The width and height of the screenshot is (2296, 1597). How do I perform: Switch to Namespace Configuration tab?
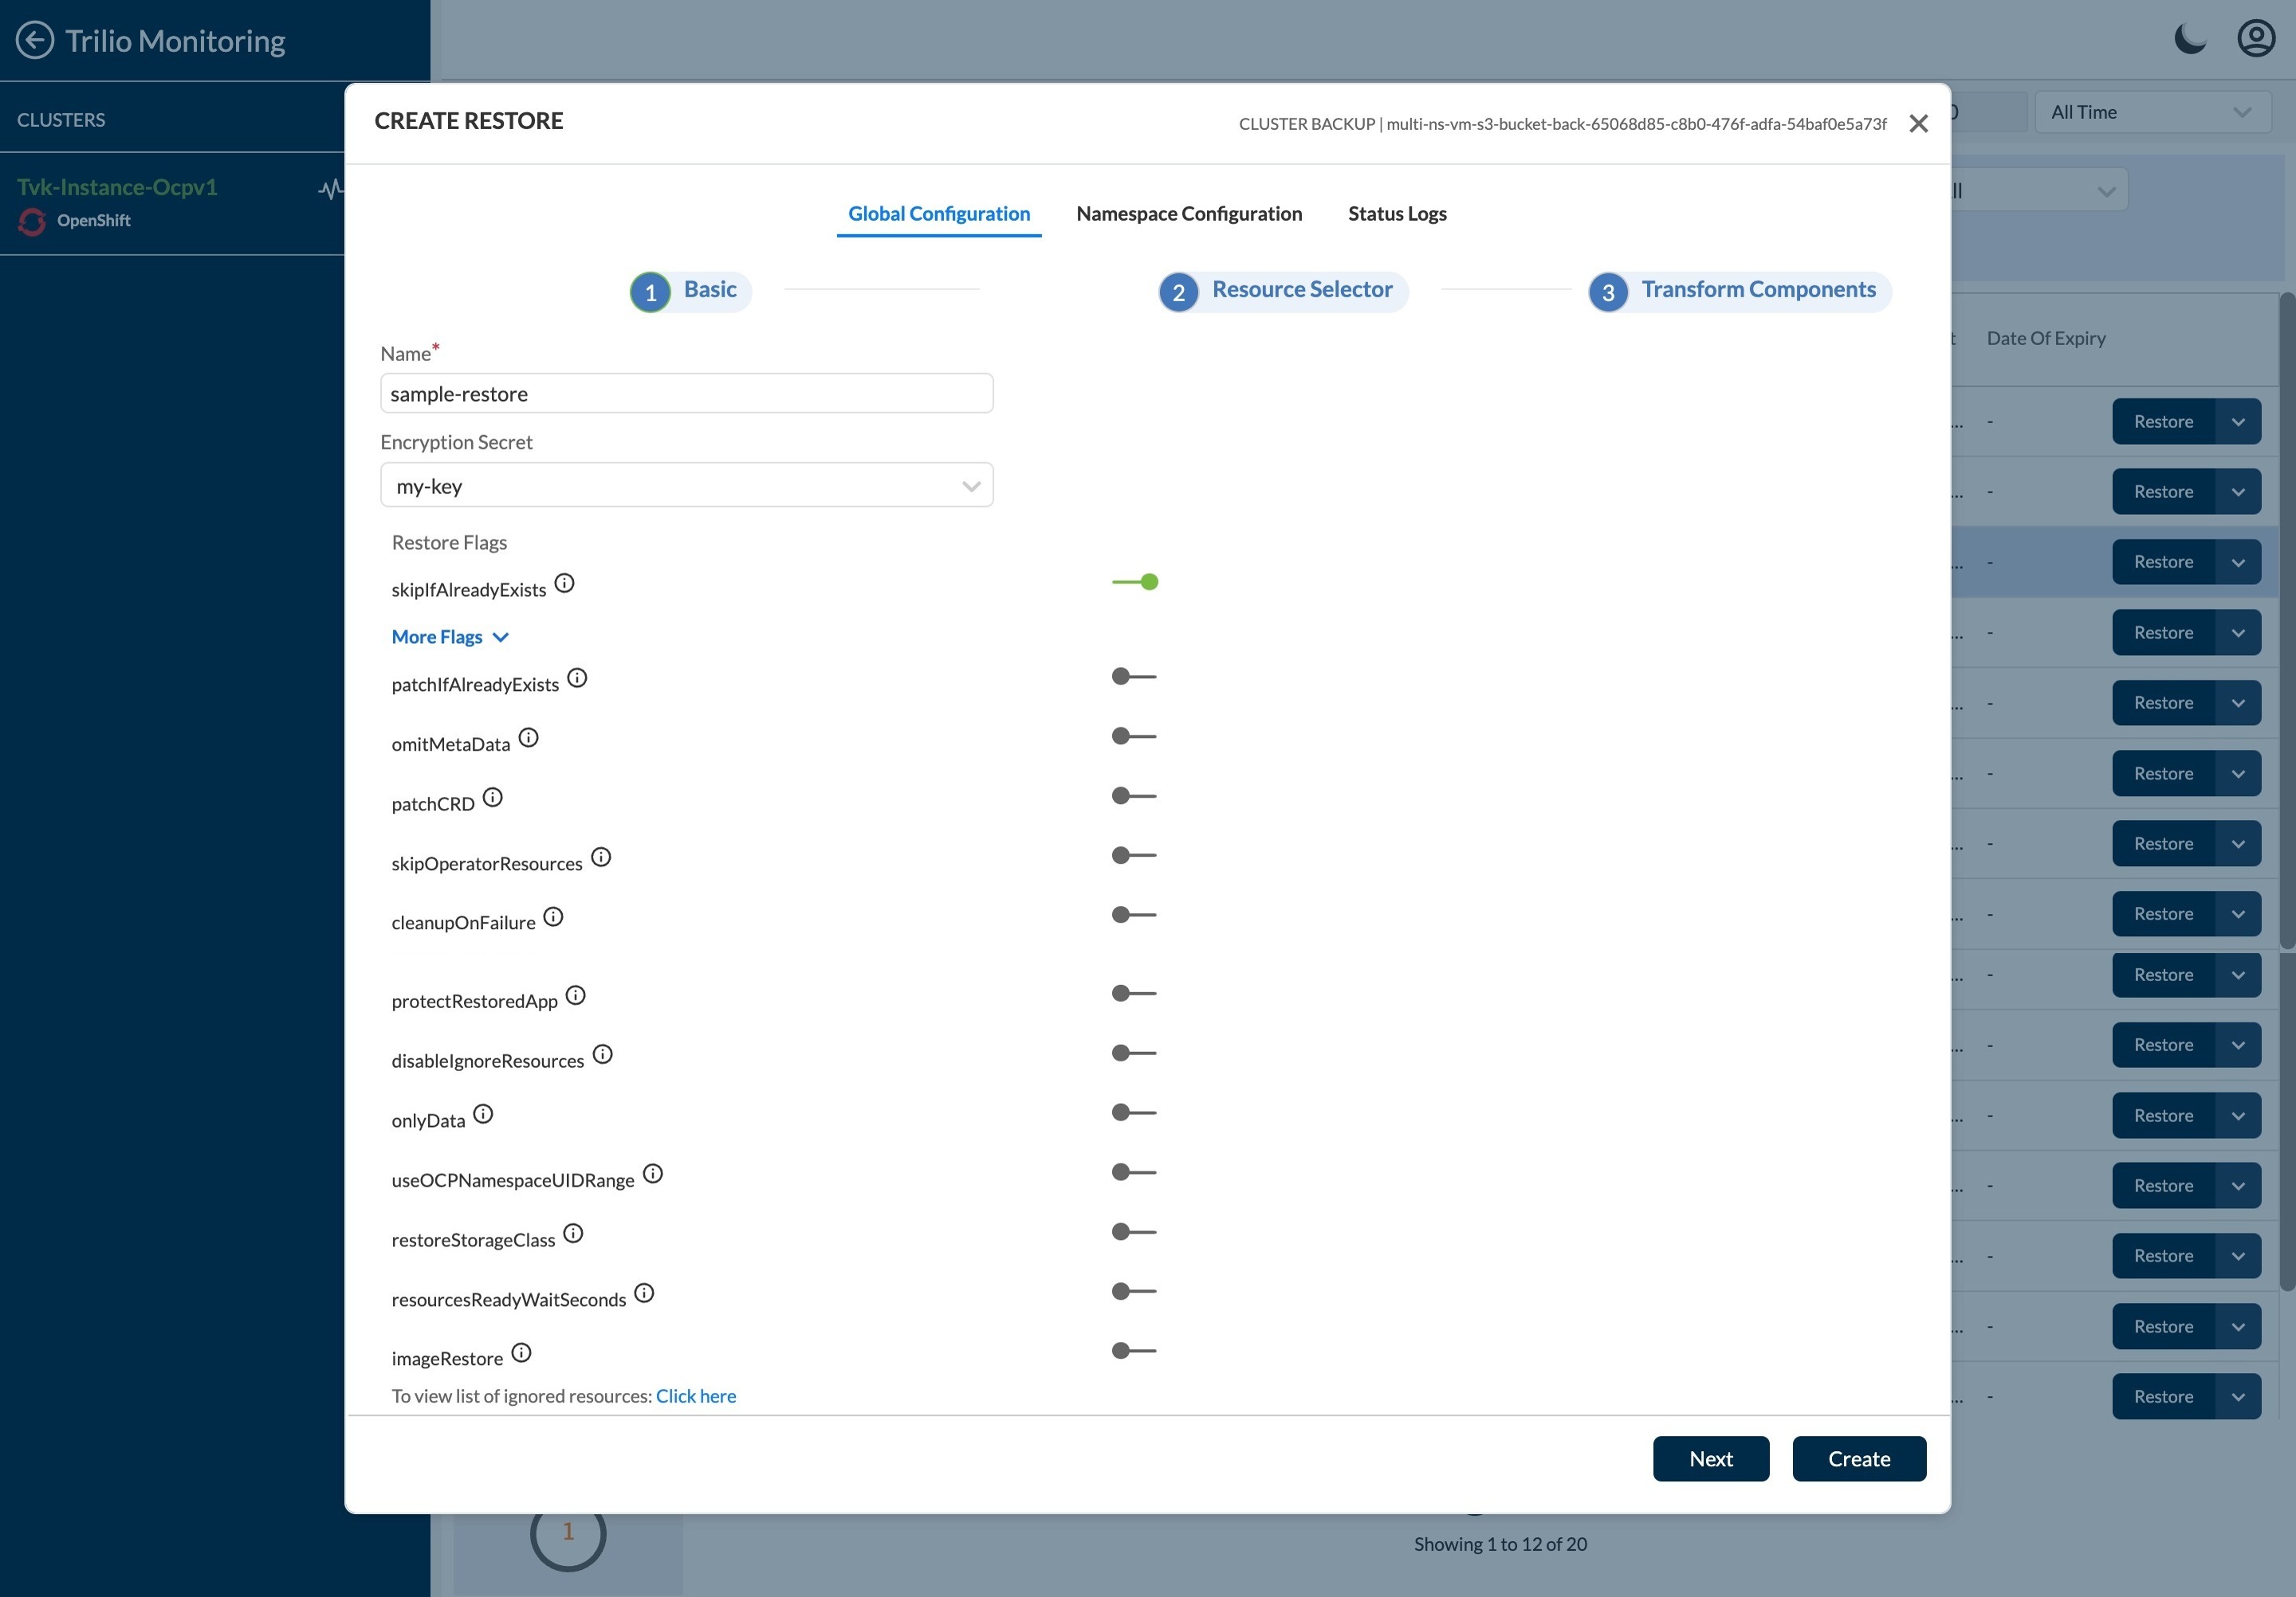(x=1189, y=214)
